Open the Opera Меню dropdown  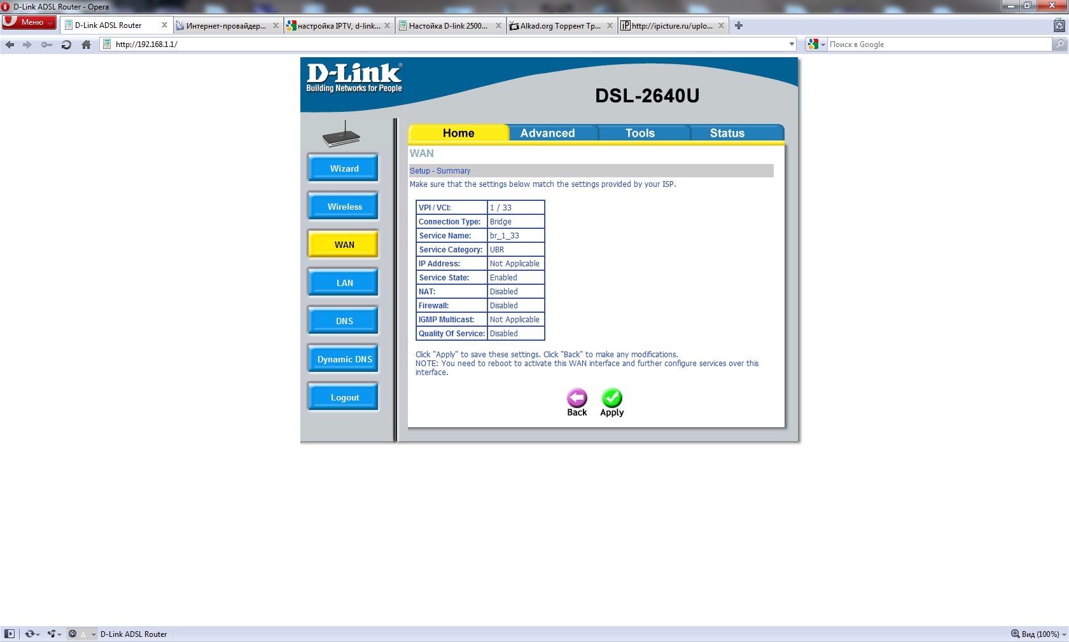pos(29,22)
